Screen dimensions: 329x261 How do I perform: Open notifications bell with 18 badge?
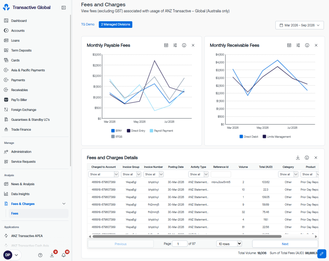[x=63, y=255]
